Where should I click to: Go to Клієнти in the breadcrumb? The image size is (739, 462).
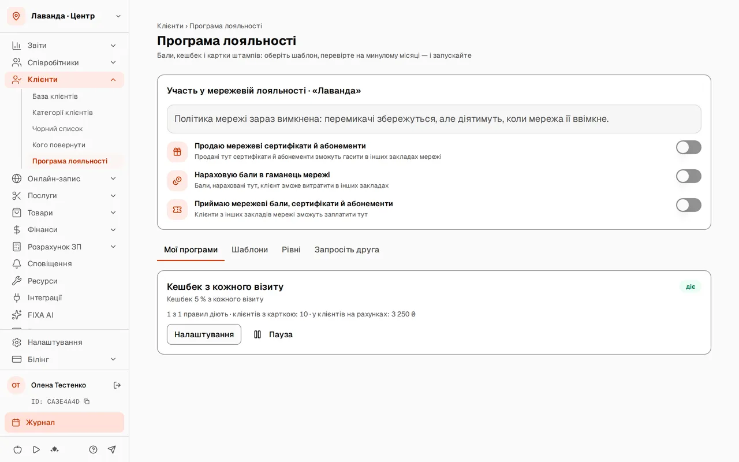click(170, 26)
